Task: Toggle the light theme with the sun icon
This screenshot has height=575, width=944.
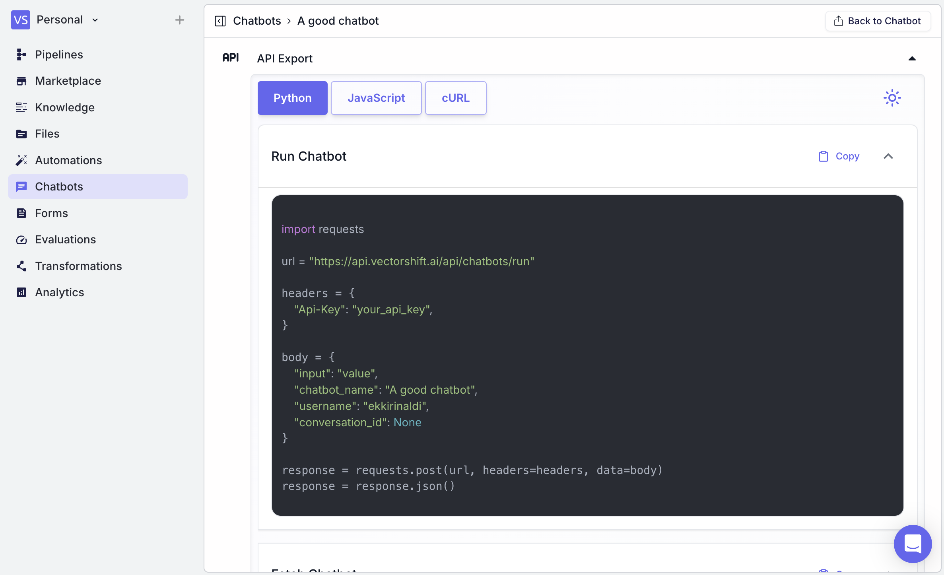Action: tap(892, 98)
